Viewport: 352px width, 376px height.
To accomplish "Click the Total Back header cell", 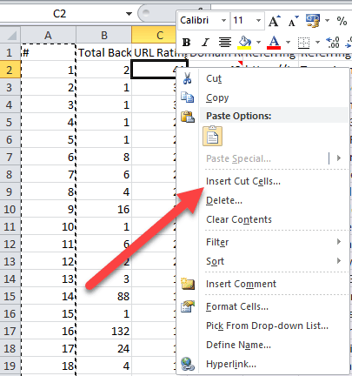I will coord(104,52).
